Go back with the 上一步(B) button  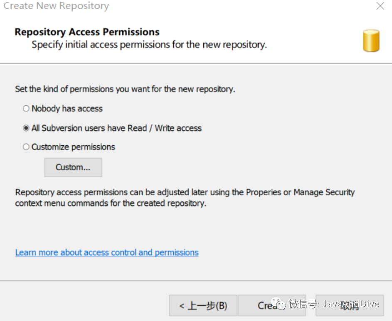(x=203, y=306)
